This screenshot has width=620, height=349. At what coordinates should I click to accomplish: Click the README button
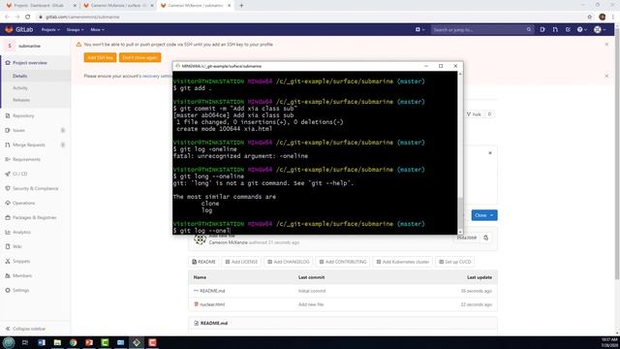[203, 262]
